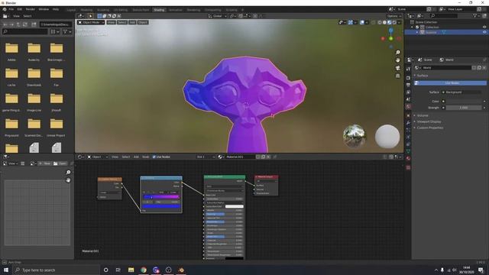Switch to the Animation workspace tab

pyautogui.click(x=176, y=10)
